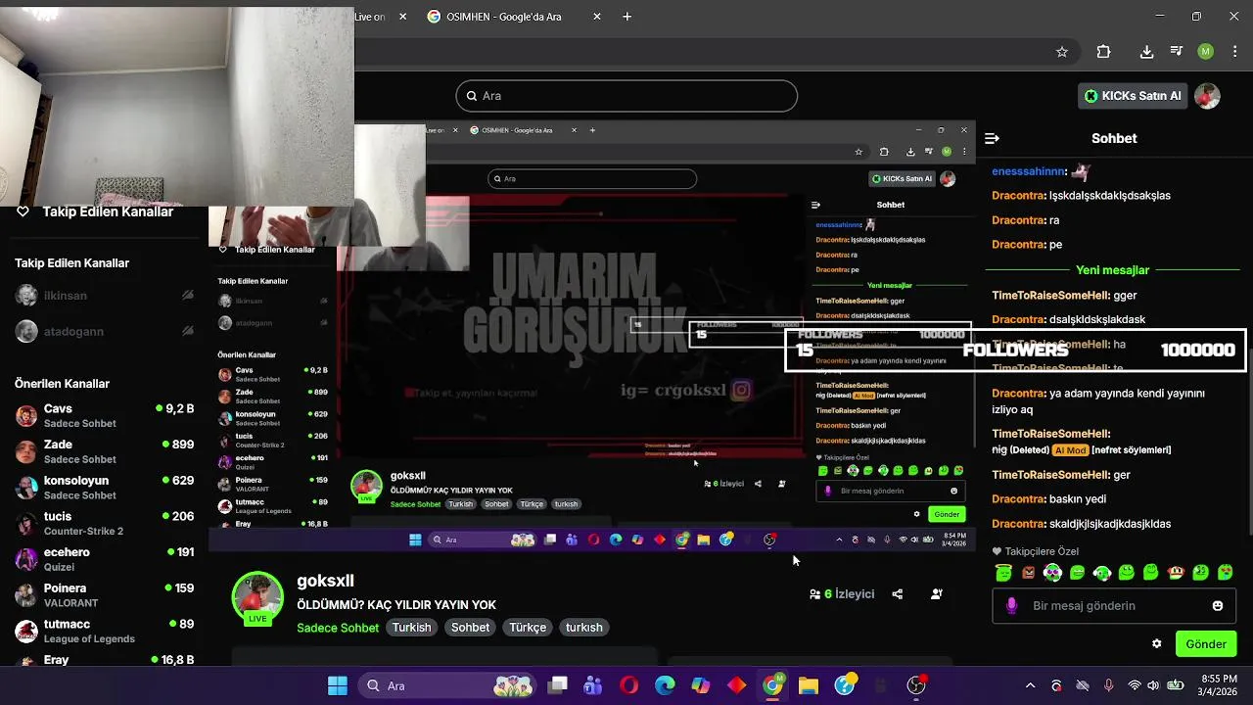Open OBS Studio from taskbar
This screenshot has width=1253, height=705.
[x=916, y=685]
